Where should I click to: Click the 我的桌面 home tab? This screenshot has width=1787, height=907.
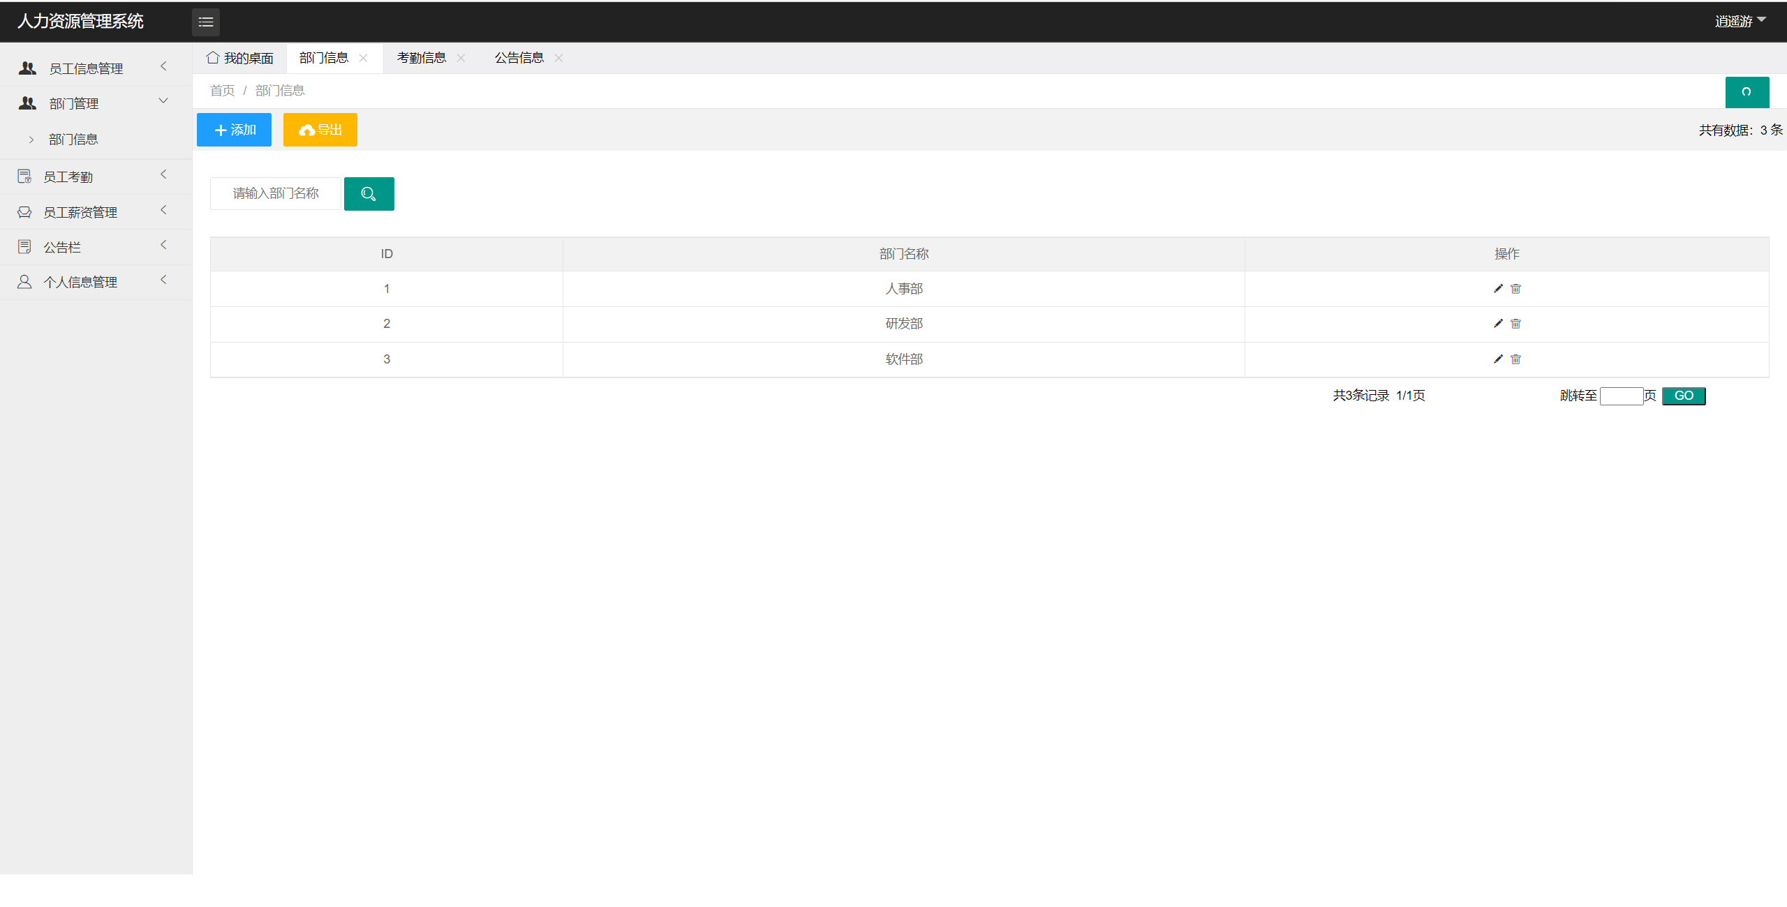(x=240, y=58)
